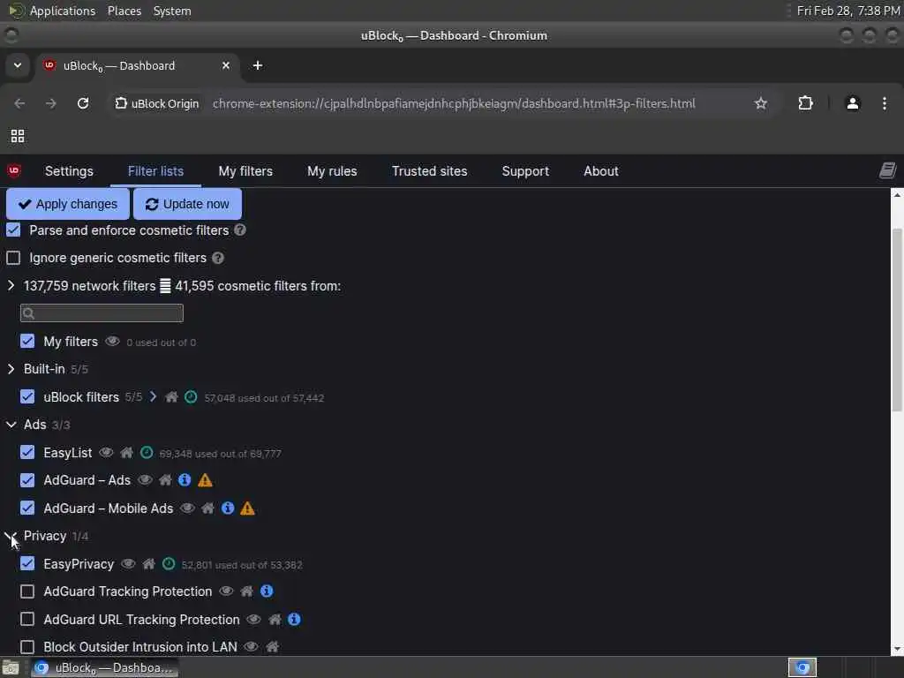Image resolution: width=904 pixels, height=678 pixels.
Task: Open the My filters tab
Action: [x=245, y=170]
